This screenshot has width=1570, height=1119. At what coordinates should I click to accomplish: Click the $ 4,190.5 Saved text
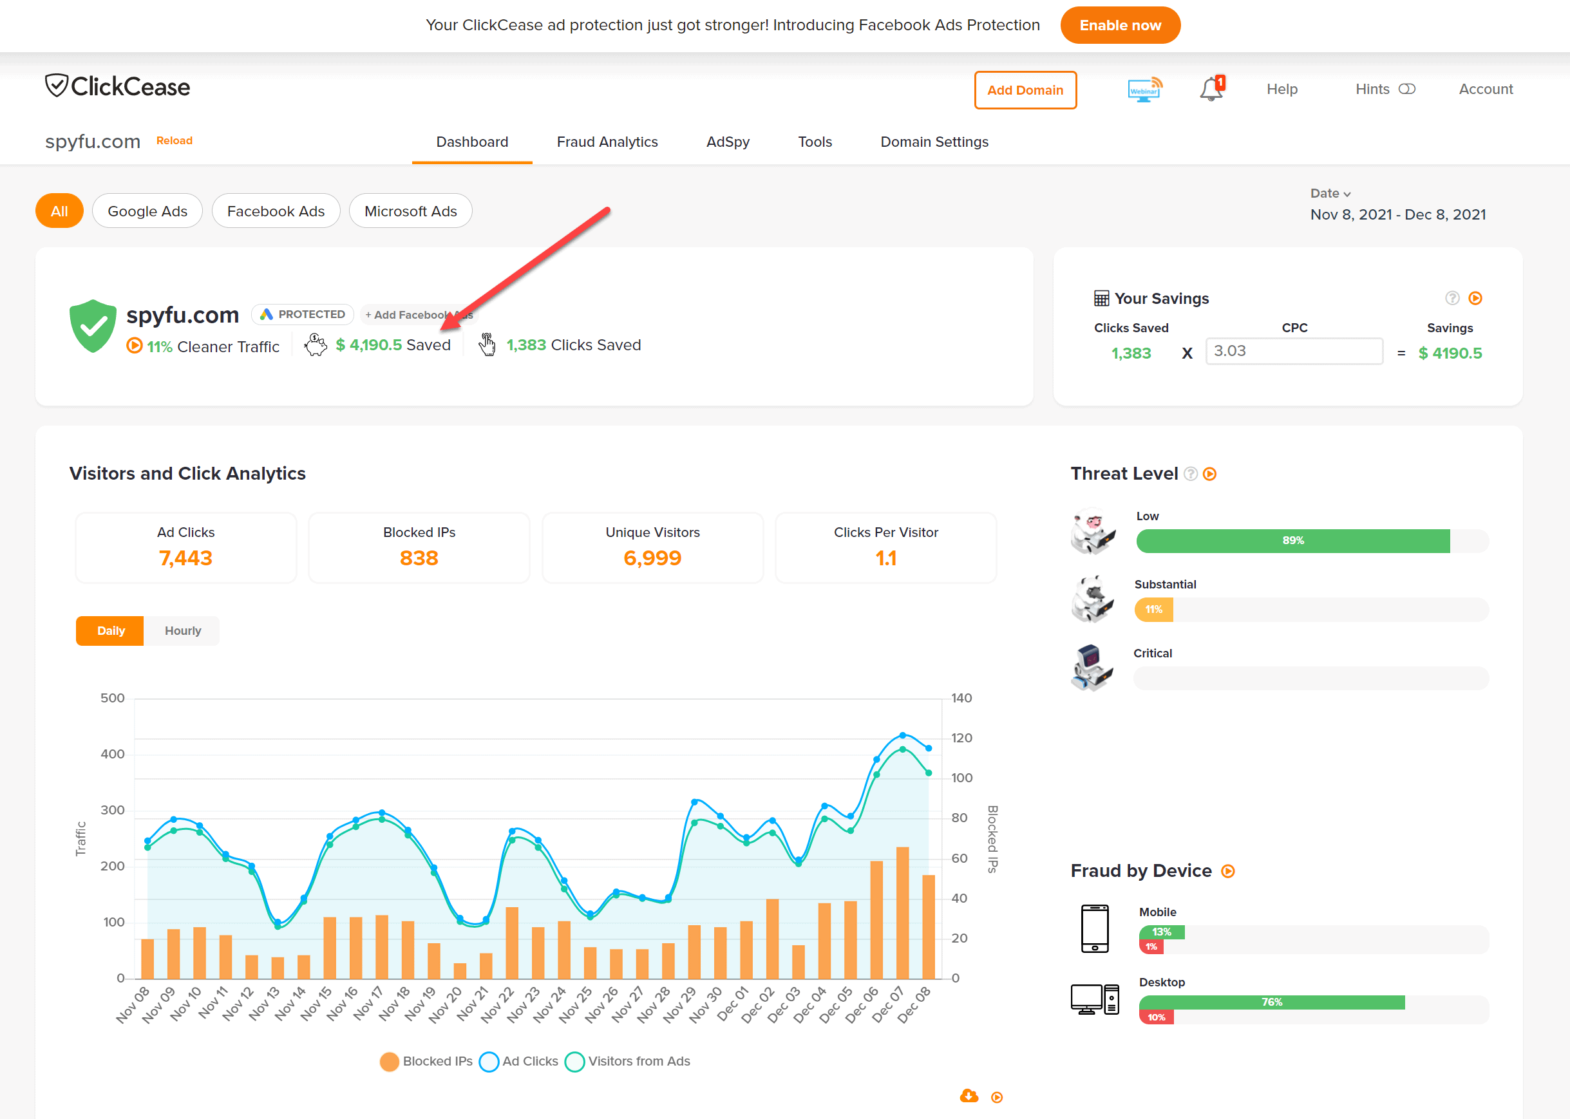(393, 345)
